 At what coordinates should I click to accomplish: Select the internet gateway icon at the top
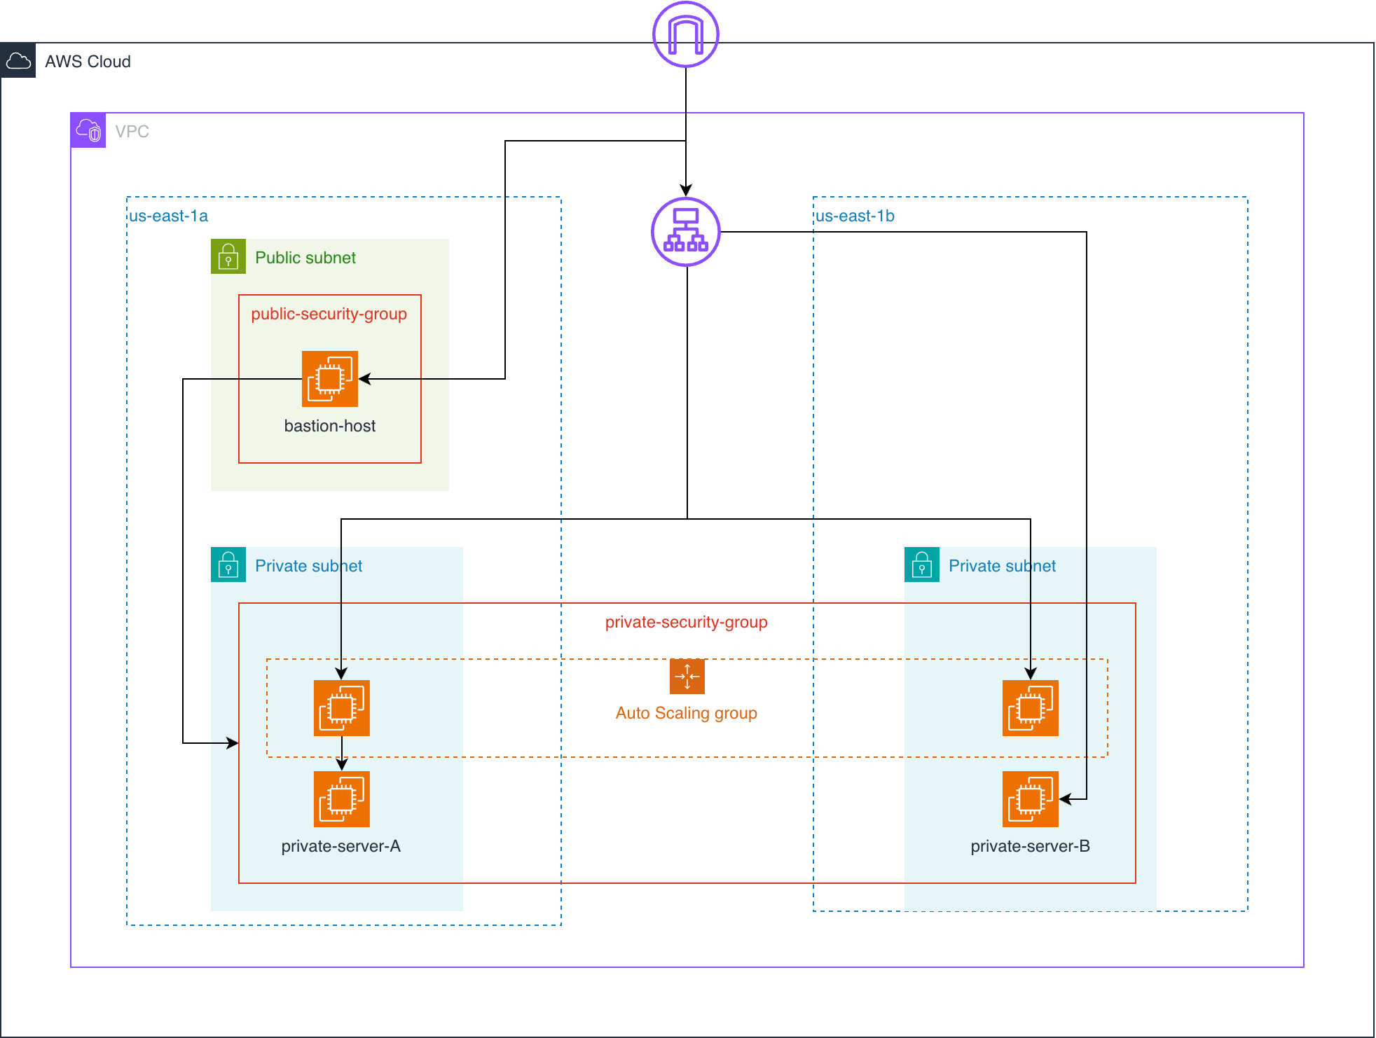coord(685,35)
